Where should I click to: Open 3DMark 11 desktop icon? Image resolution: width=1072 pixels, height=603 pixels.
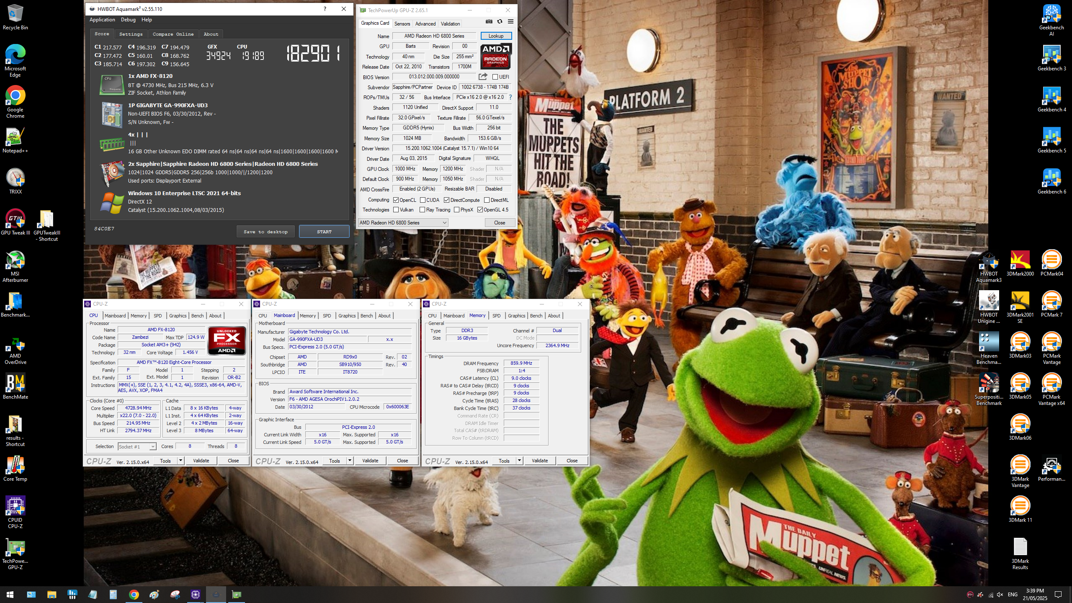tap(1020, 509)
